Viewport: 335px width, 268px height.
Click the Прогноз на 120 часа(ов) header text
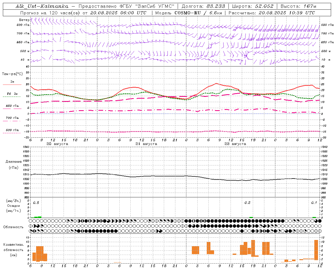point(50,13)
